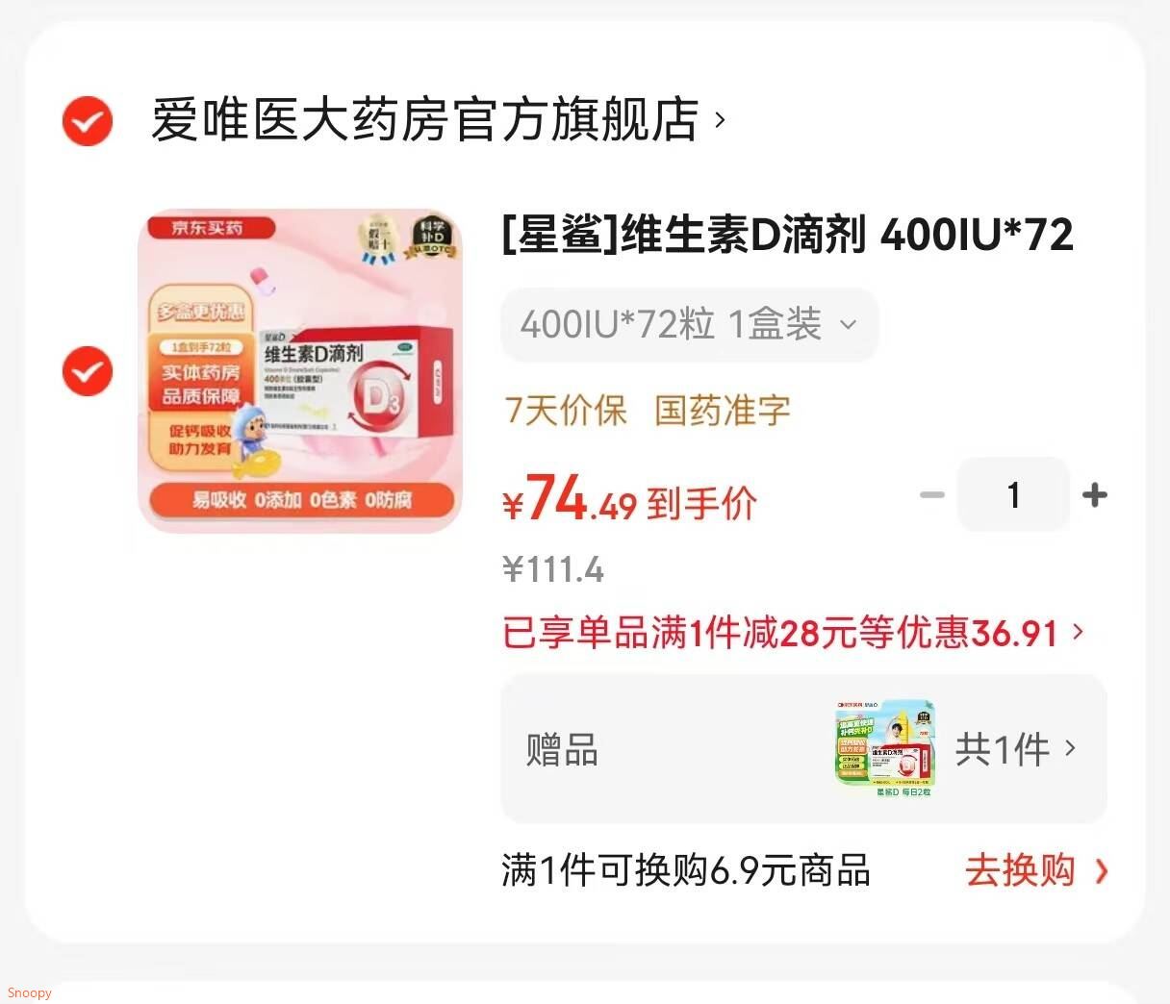Viewport: 1170px width, 1004px height.
Task: Open the 赠品 gift row
Action: [803, 748]
